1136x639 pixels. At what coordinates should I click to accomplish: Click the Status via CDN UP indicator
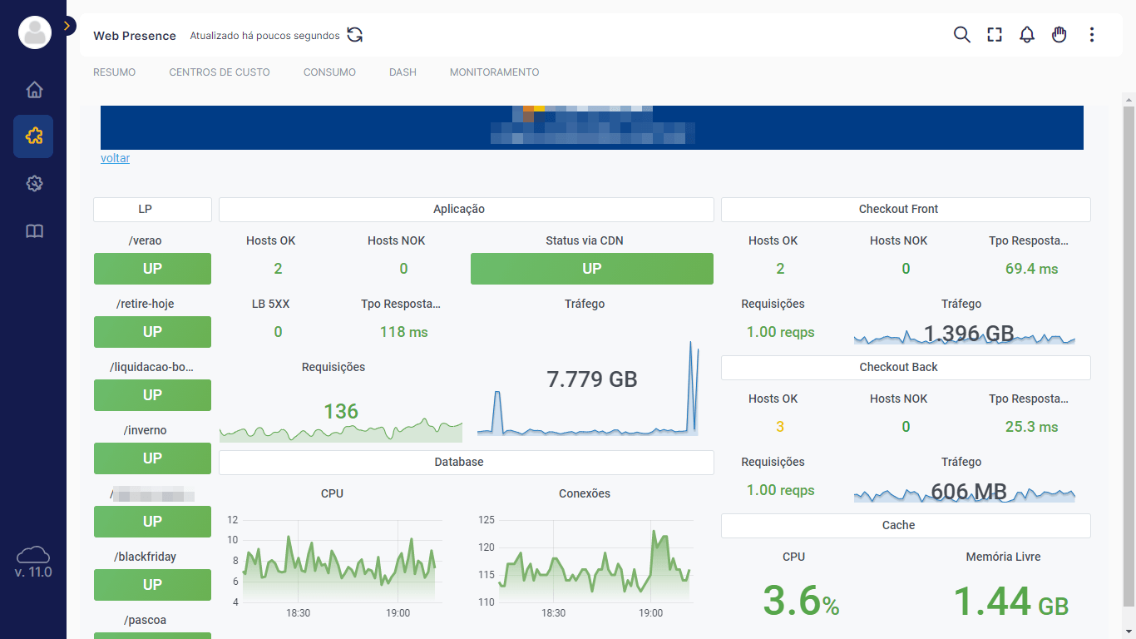coord(591,269)
